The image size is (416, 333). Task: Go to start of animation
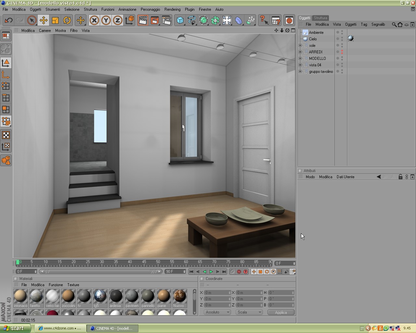[x=191, y=272]
